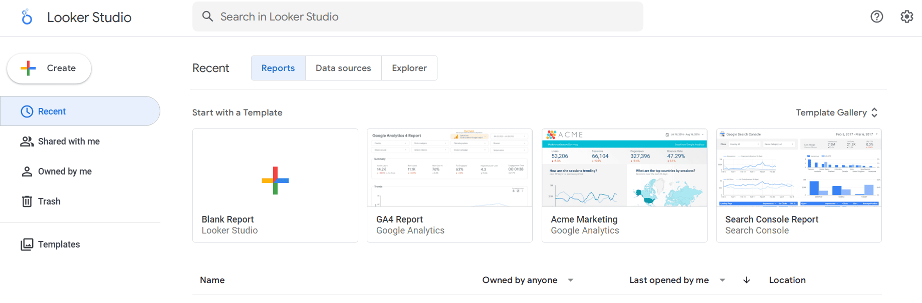Click Google Analytics subtitle under Acme Marketing
922x303 pixels.
[x=585, y=230]
